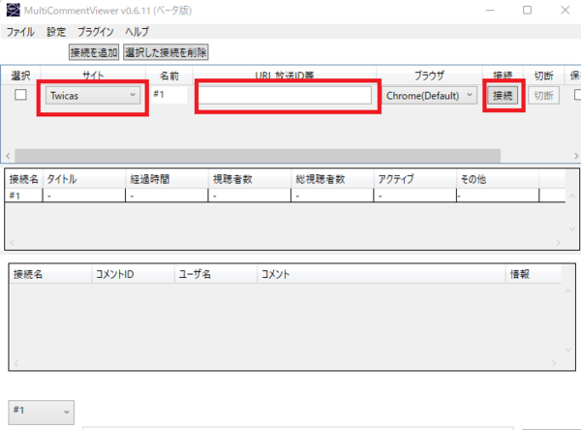Click the 視聴者数 column header
Screen dimensions: 581x430
tap(250, 179)
